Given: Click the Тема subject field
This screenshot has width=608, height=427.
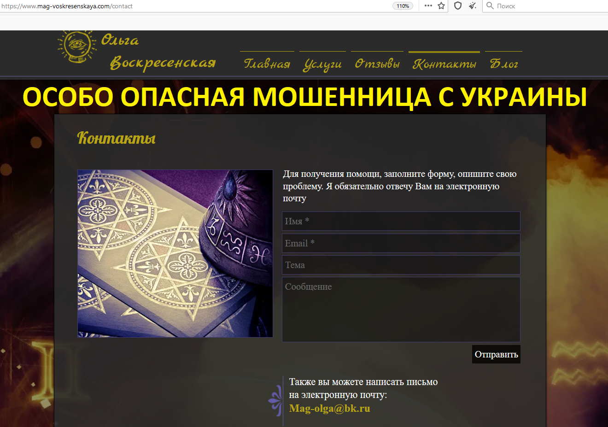Looking at the screenshot, I should point(401,265).
